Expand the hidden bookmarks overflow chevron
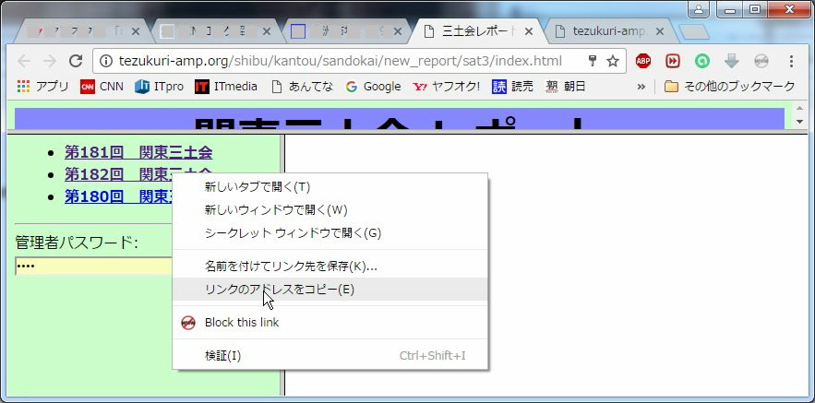This screenshot has height=403, width=815. pos(641,87)
